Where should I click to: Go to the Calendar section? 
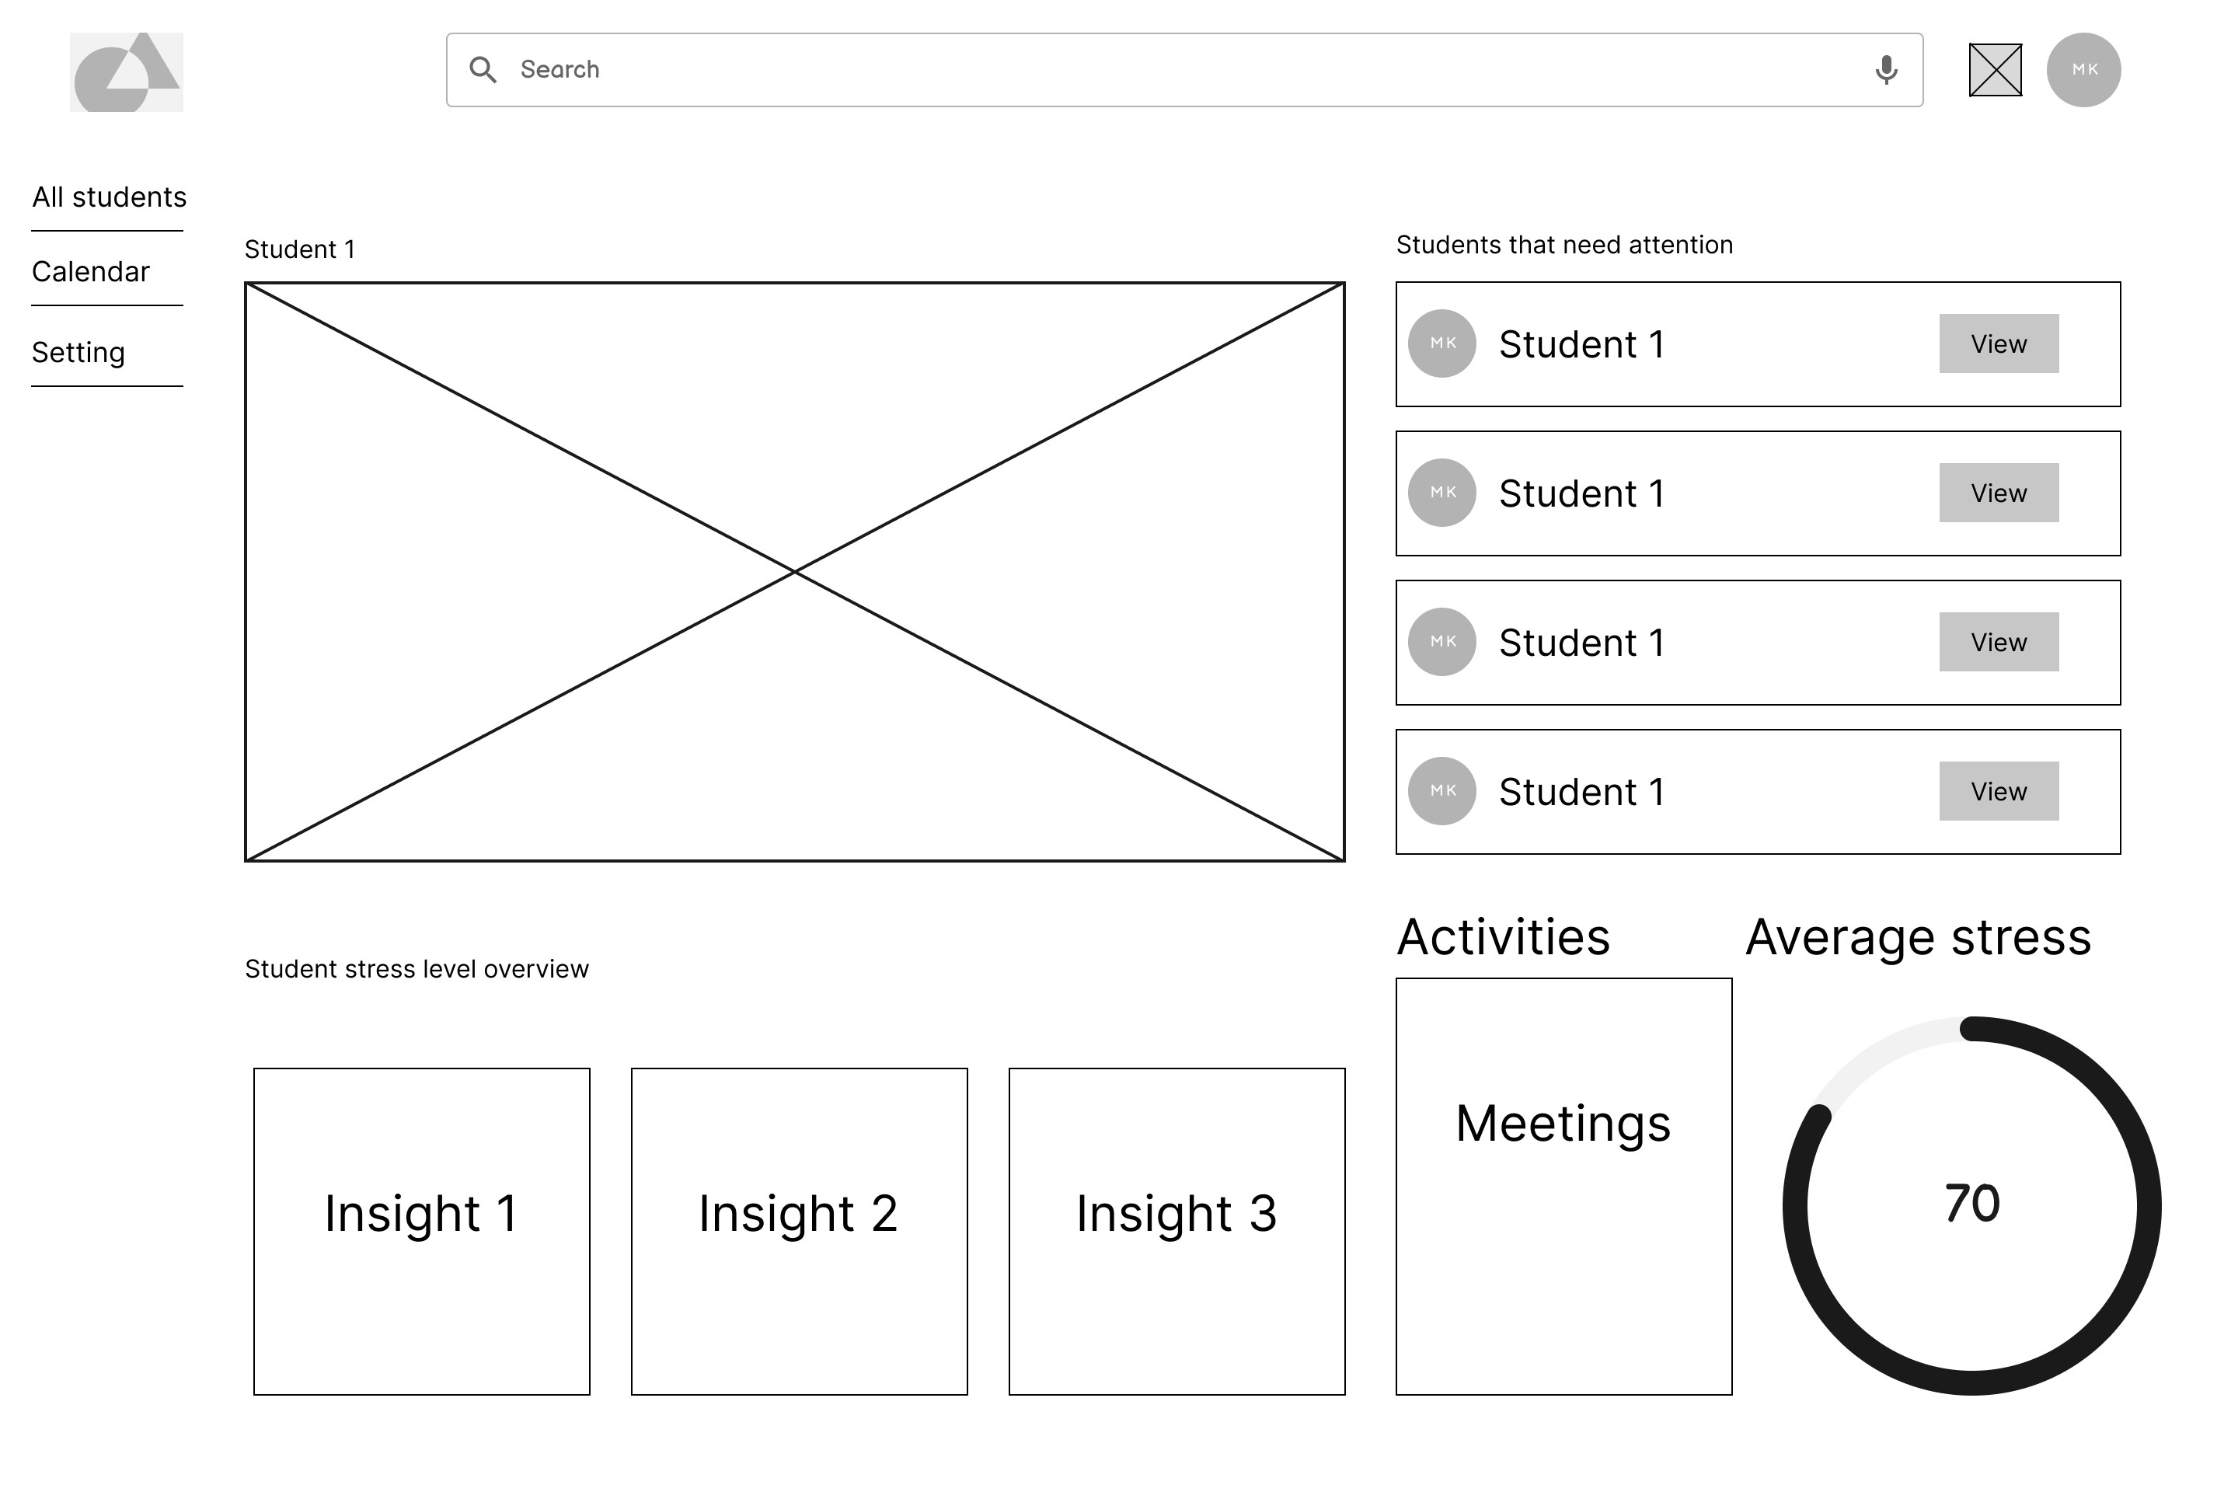pyautogui.click(x=92, y=272)
